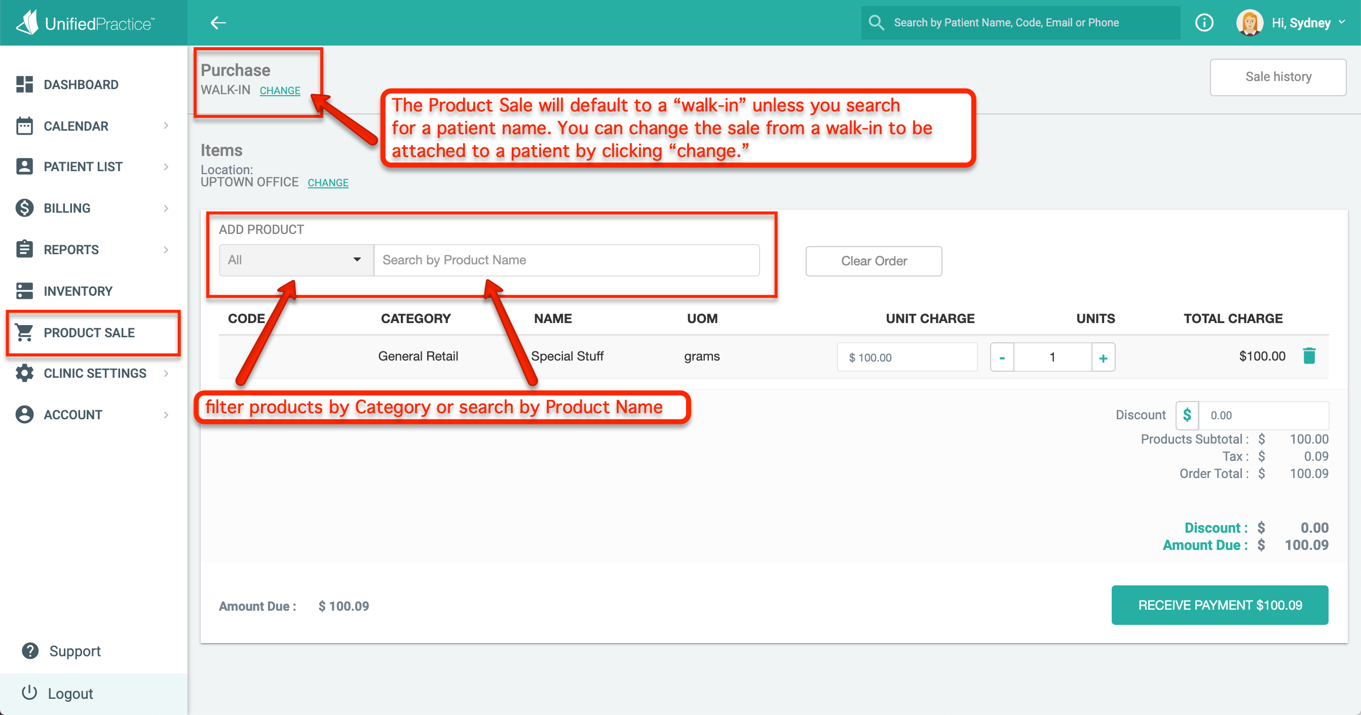Viewport: 1361px width, 715px height.
Task: Click Change link next to Walk-In
Action: click(x=280, y=91)
